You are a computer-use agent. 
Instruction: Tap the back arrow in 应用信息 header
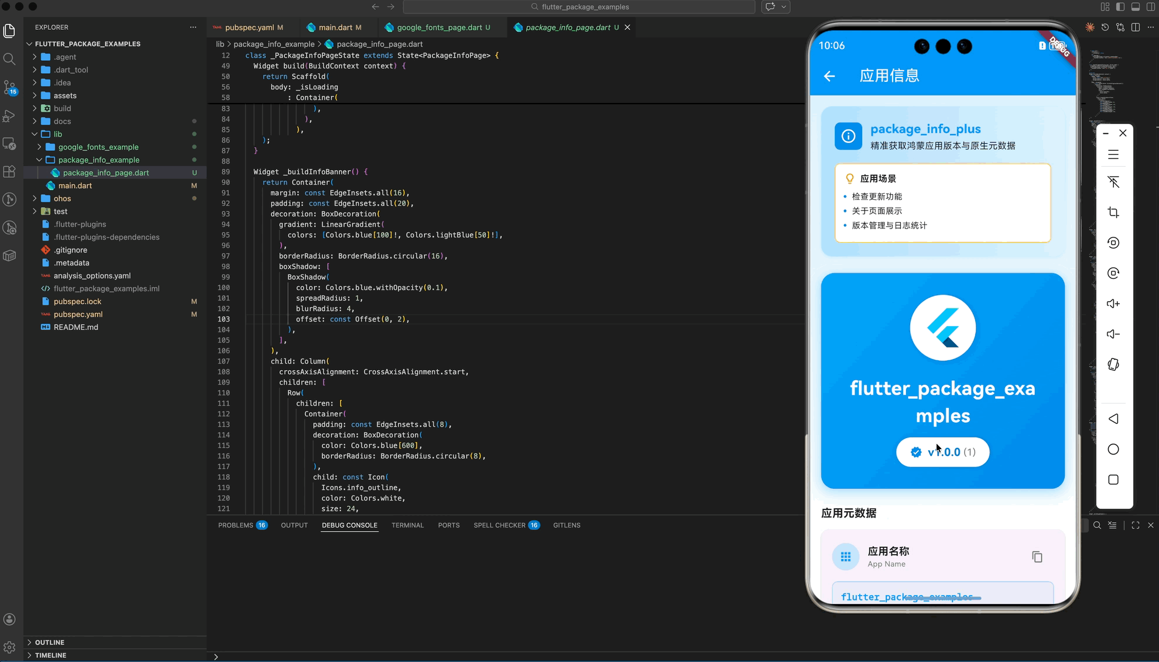829,76
